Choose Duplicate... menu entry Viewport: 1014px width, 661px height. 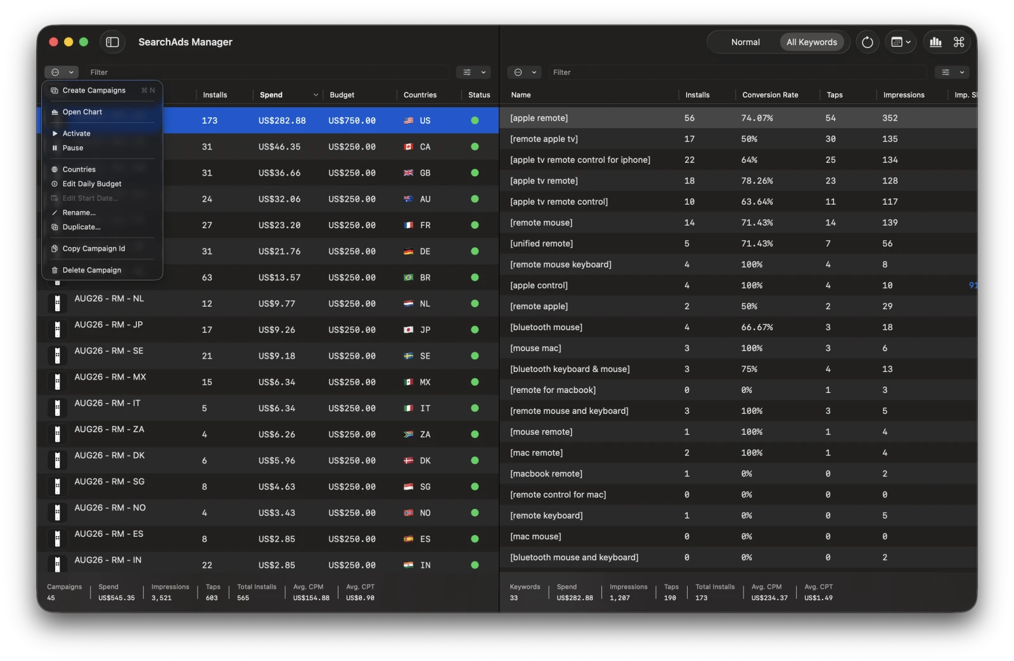coord(102,228)
